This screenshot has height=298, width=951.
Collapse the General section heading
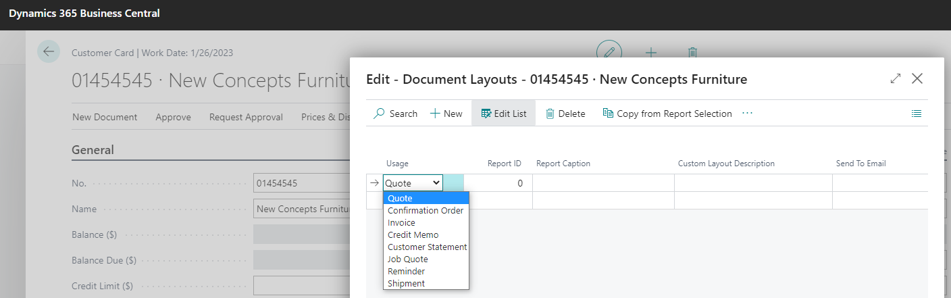[x=93, y=150]
